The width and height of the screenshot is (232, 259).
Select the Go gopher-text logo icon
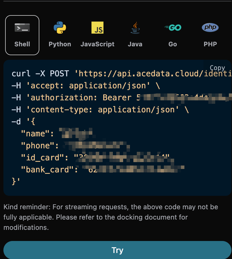[x=173, y=28]
